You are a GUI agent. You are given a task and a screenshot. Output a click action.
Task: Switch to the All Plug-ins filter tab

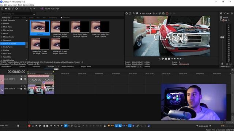[6, 18]
